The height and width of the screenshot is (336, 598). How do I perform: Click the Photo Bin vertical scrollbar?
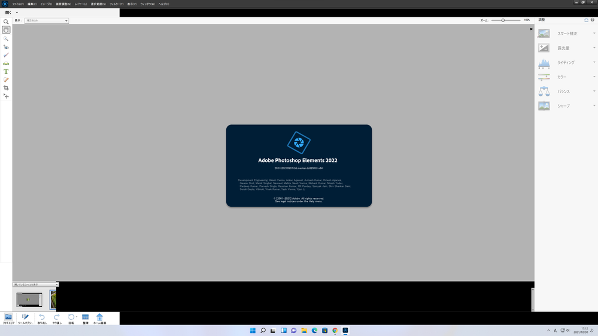533,300
